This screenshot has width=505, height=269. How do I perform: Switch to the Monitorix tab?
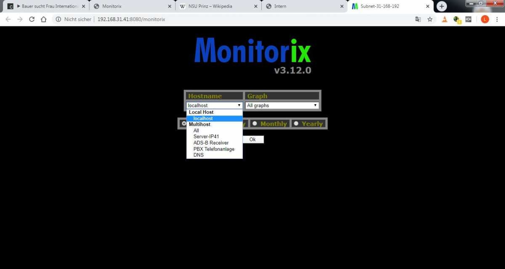pos(132,6)
